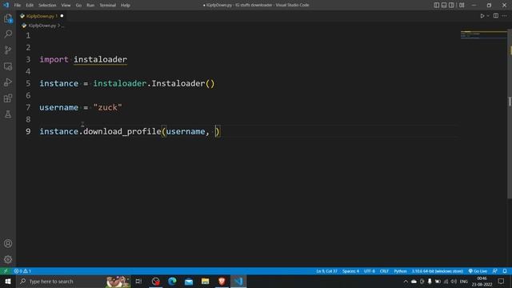Open the Go menu

pos(78,6)
